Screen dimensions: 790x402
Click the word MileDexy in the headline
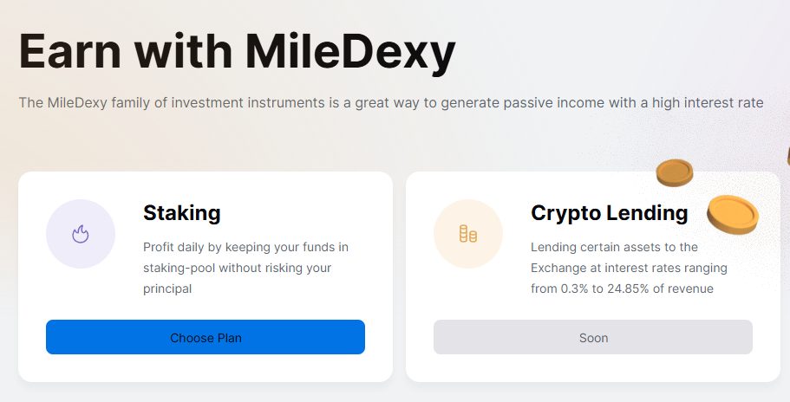point(350,52)
